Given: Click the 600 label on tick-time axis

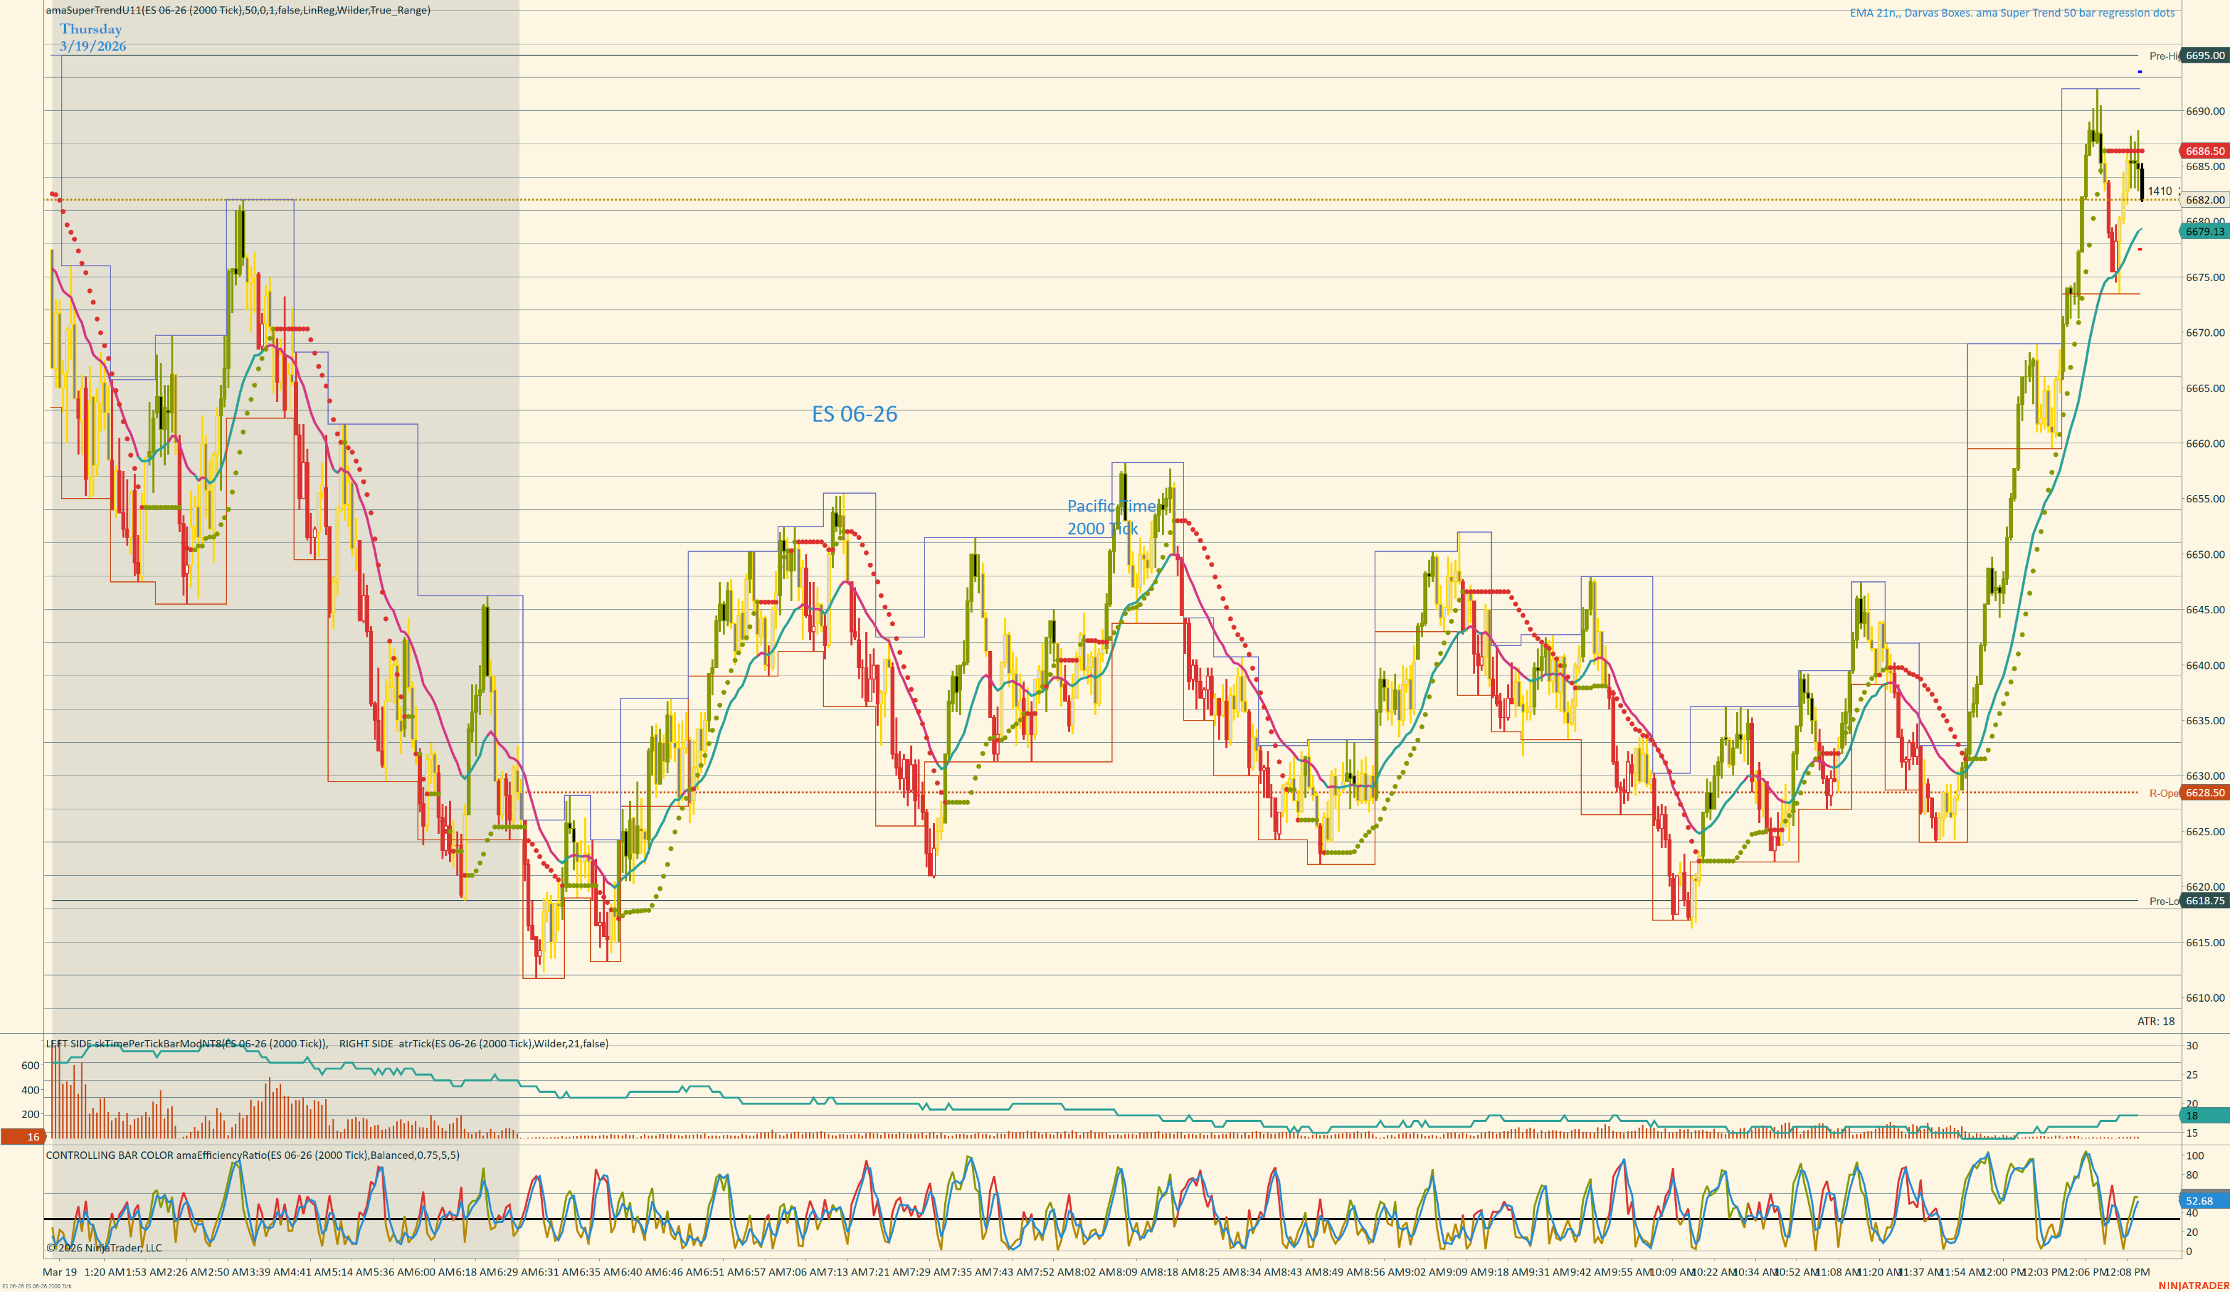Looking at the screenshot, I should [30, 1066].
